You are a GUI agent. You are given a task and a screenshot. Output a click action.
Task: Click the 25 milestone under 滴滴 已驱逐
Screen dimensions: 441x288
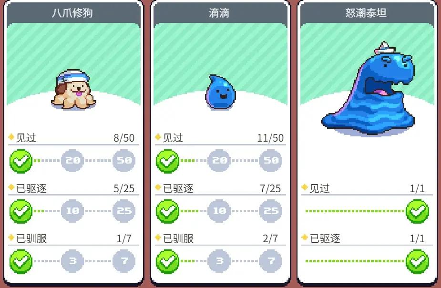271,211
